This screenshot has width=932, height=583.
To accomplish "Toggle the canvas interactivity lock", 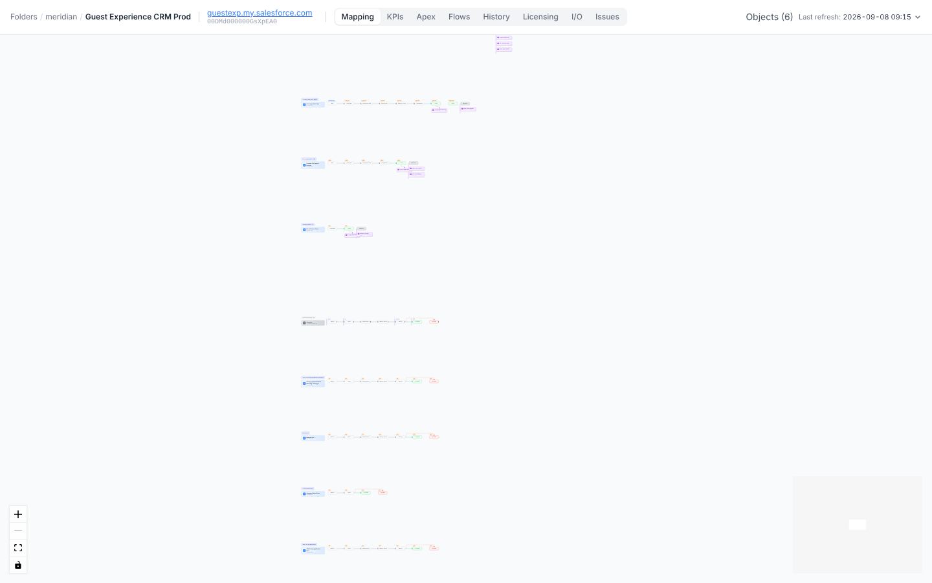I will pos(18,565).
